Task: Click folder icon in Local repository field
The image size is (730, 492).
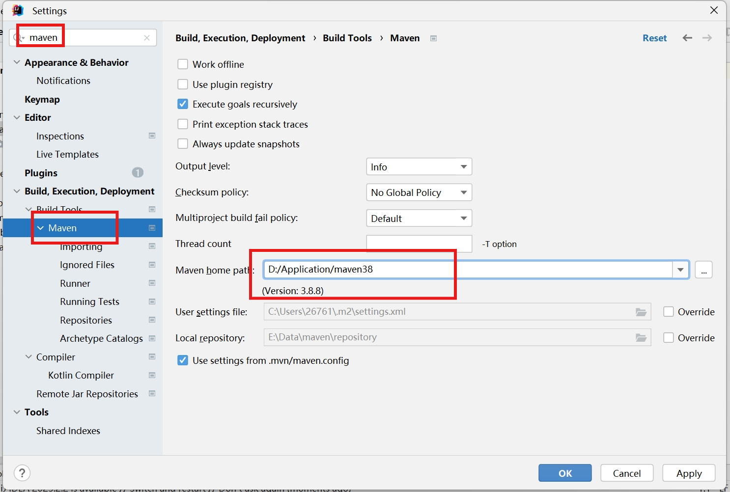Action: click(641, 337)
